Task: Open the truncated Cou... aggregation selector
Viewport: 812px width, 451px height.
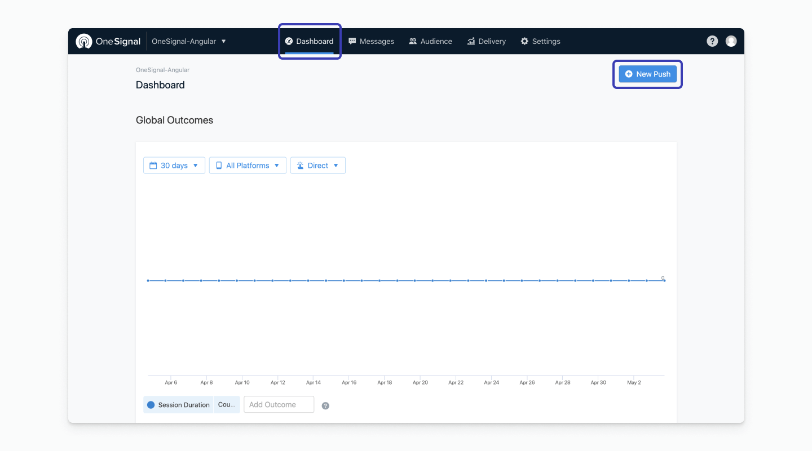Action: coord(227,405)
